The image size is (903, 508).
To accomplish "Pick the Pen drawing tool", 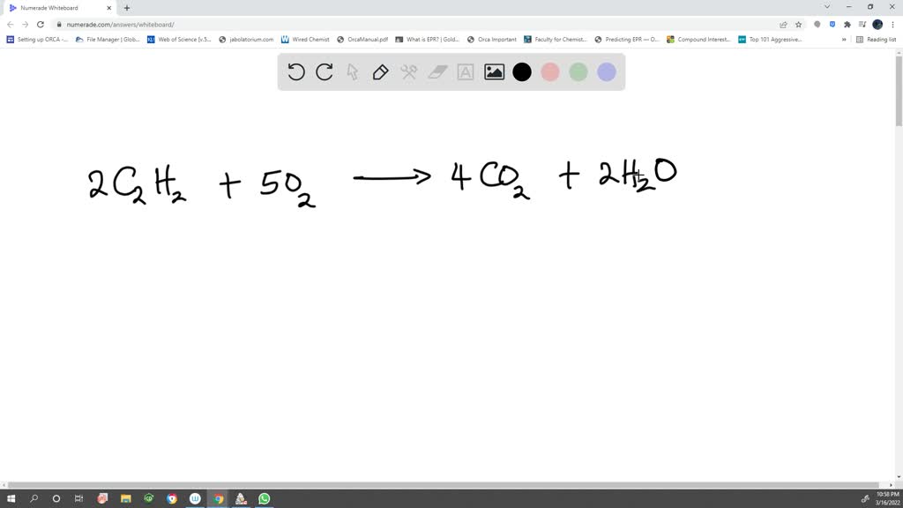I will pyautogui.click(x=381, y=72).
